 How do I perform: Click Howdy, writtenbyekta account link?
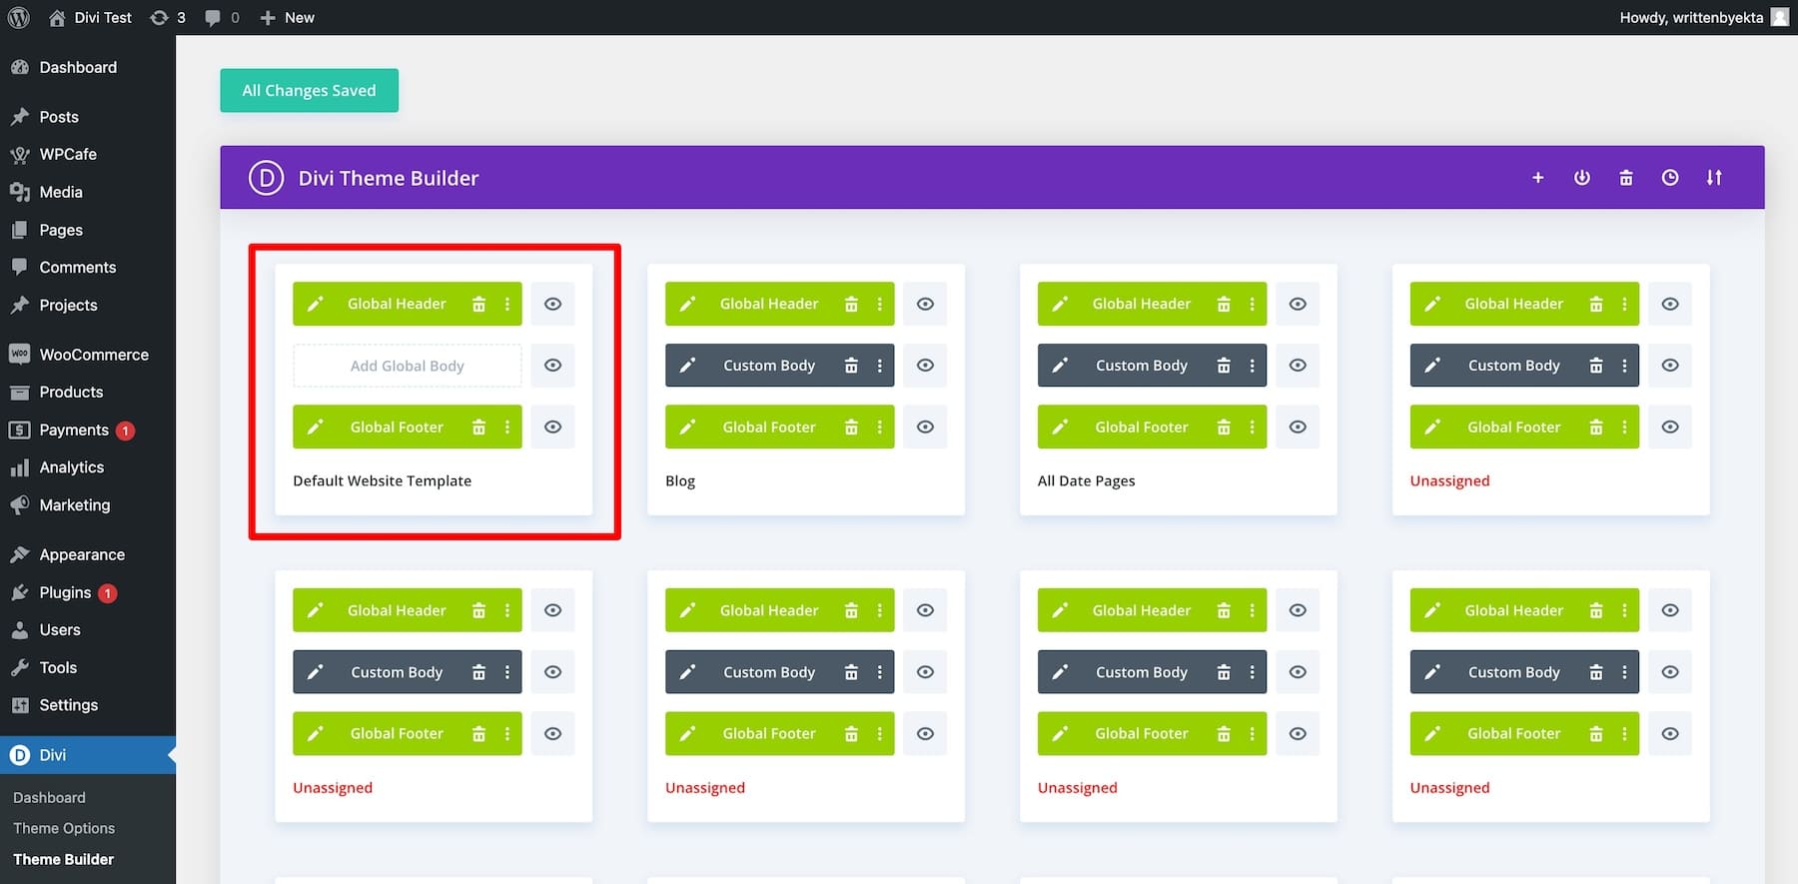1703,17
